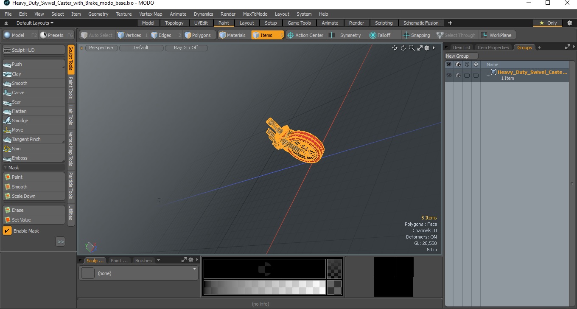Click the viewport zoom magnifier icon
This screenshot has height=309, width=577.
[412, 48]
